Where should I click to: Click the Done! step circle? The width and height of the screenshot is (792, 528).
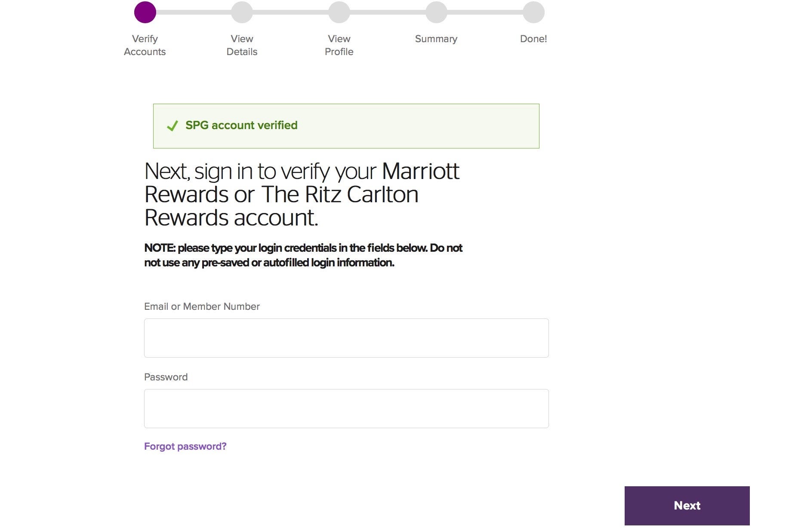pos(533,12)
